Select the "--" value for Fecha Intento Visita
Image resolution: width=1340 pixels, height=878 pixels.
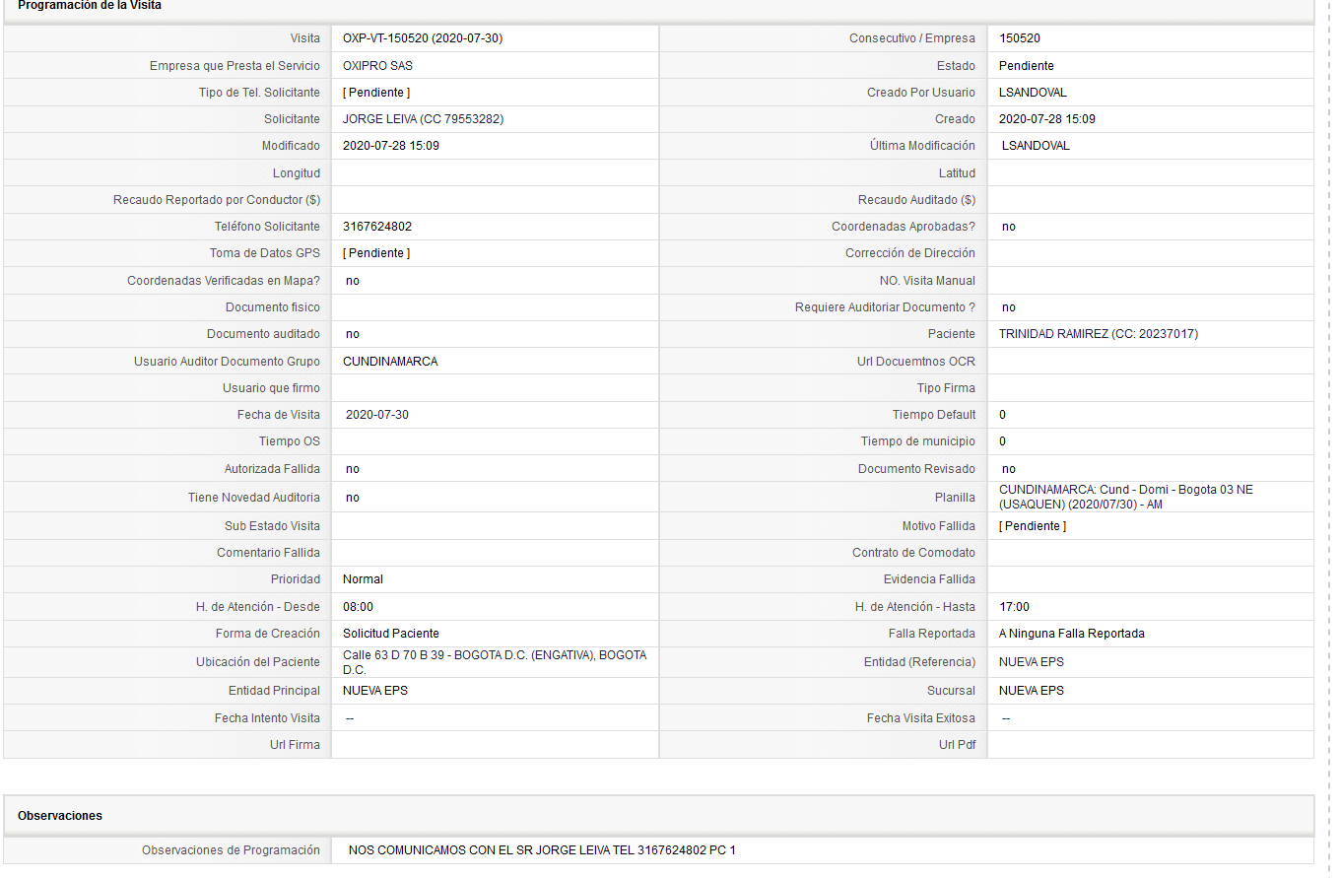pos(350,718)
